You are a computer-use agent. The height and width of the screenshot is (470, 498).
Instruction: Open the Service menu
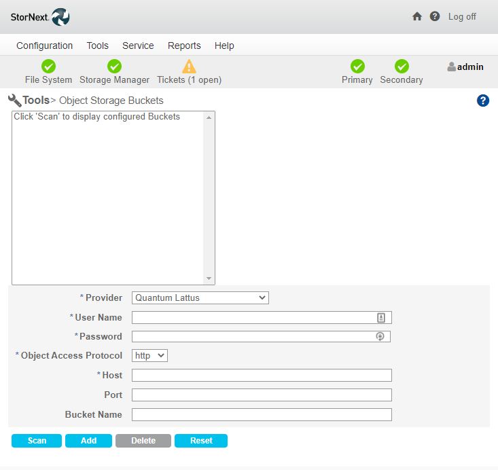(138, 46)
